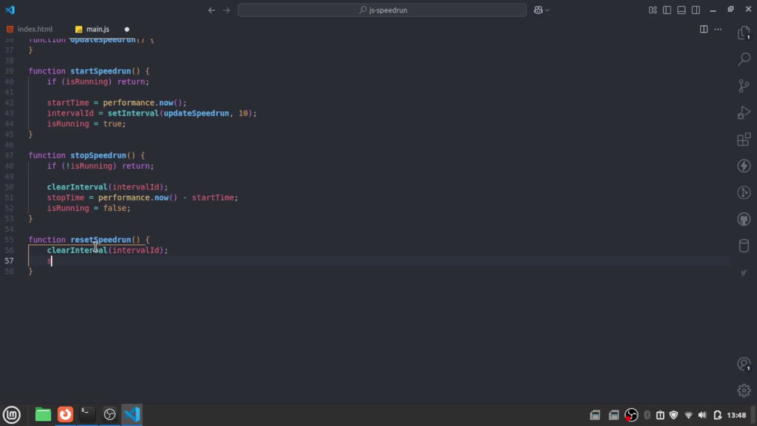Open the Source Control view
The height and width of the screenshot is (426, 757).
(744, 86)
